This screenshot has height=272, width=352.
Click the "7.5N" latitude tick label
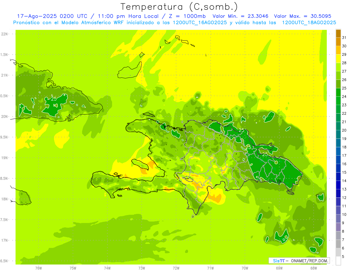click(x=4, y=220)
